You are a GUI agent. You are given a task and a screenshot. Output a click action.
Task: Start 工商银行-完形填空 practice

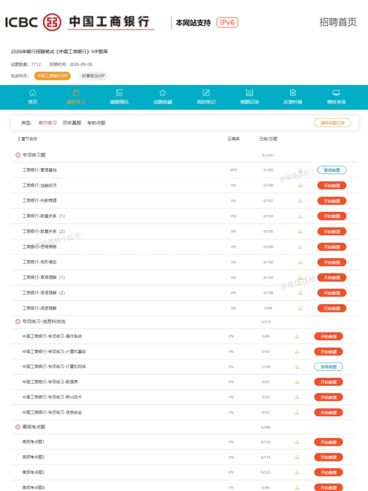332,262
